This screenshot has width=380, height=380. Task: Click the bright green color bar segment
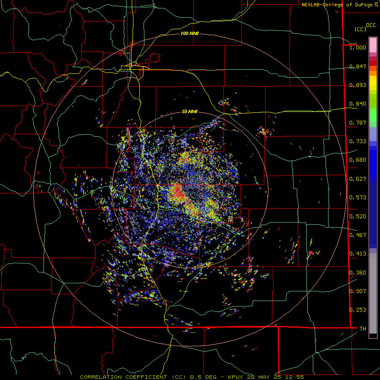(x=373, y=116)
